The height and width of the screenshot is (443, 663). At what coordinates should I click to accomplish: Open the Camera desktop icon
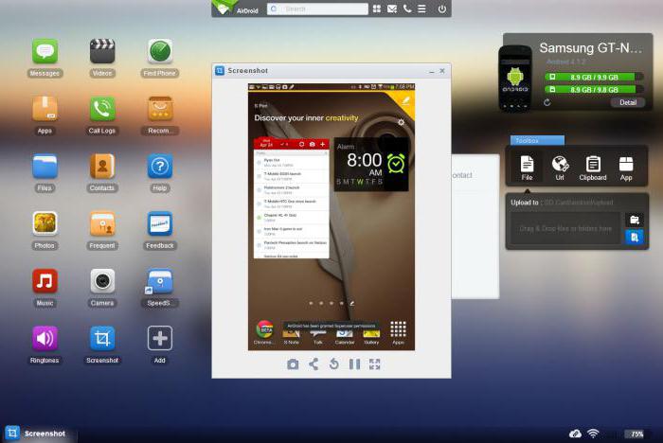coord(102,281)
